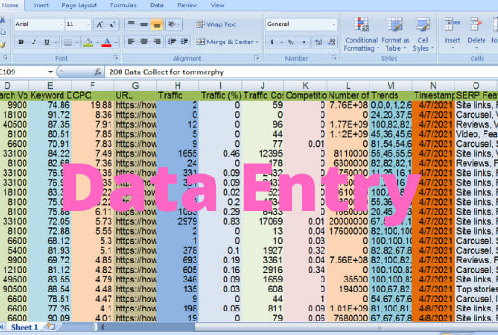Select the highlighted Bottom Align icon
This screenshot has width=498, height=335.
coord(157,24)
